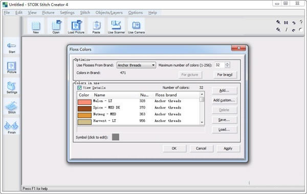Screen dimensions: 307x194
Task: Increase maximum number of colors with the up arrow
Action: (227, 63)
